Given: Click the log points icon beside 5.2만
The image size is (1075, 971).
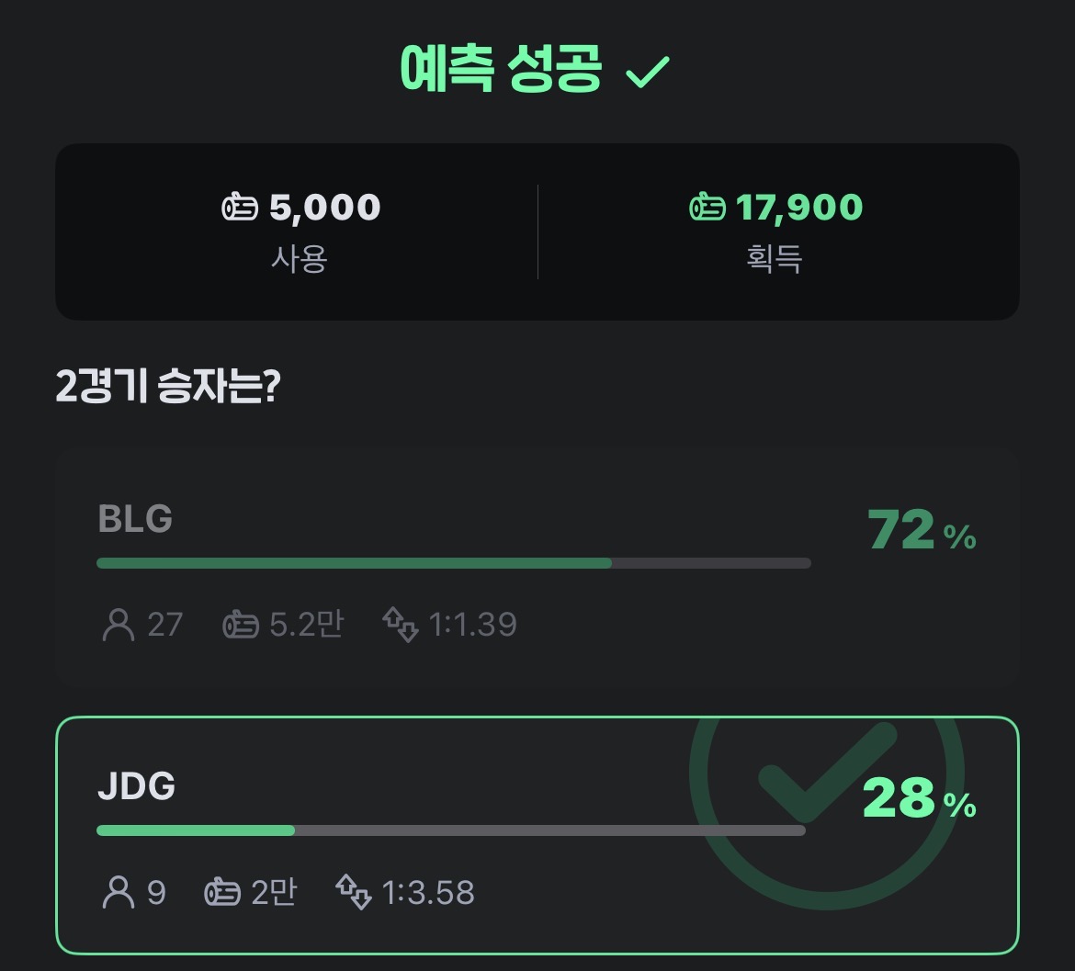Looking at the screenshot, I should pos(241,626).
